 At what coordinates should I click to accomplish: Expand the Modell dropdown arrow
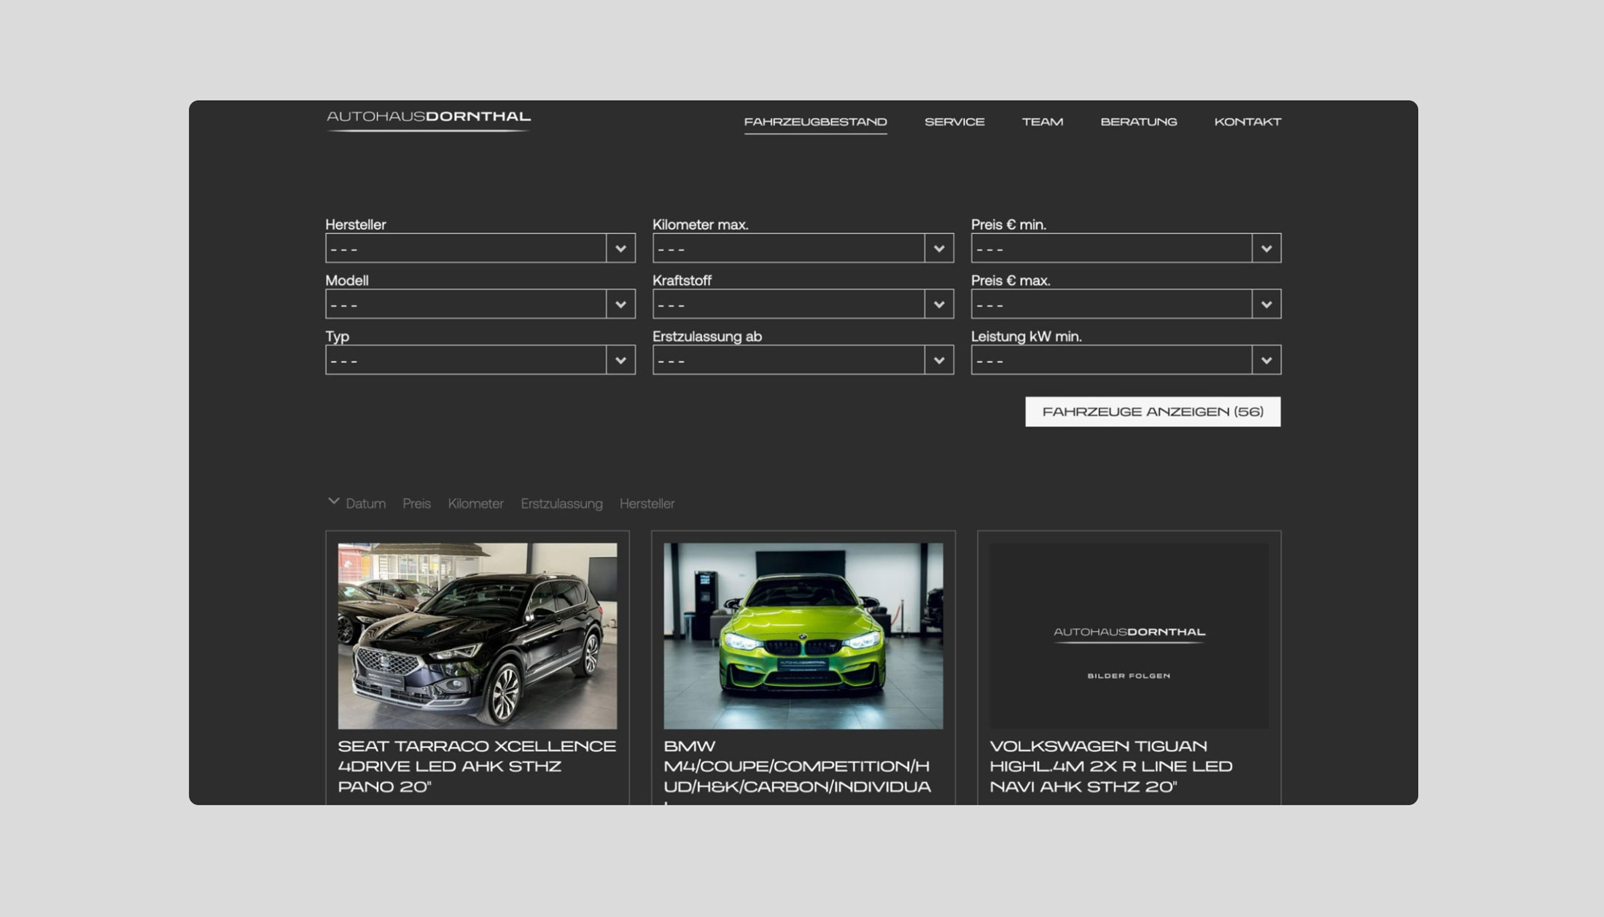[620, 304]
